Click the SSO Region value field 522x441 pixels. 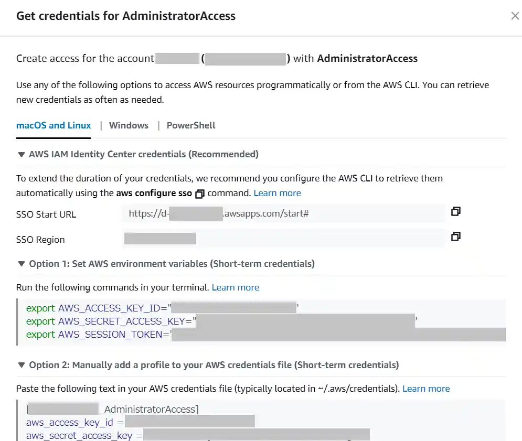(283, 239)
